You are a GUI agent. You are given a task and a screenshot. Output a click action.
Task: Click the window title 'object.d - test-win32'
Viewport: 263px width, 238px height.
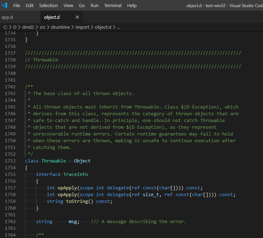pos(206,6)
